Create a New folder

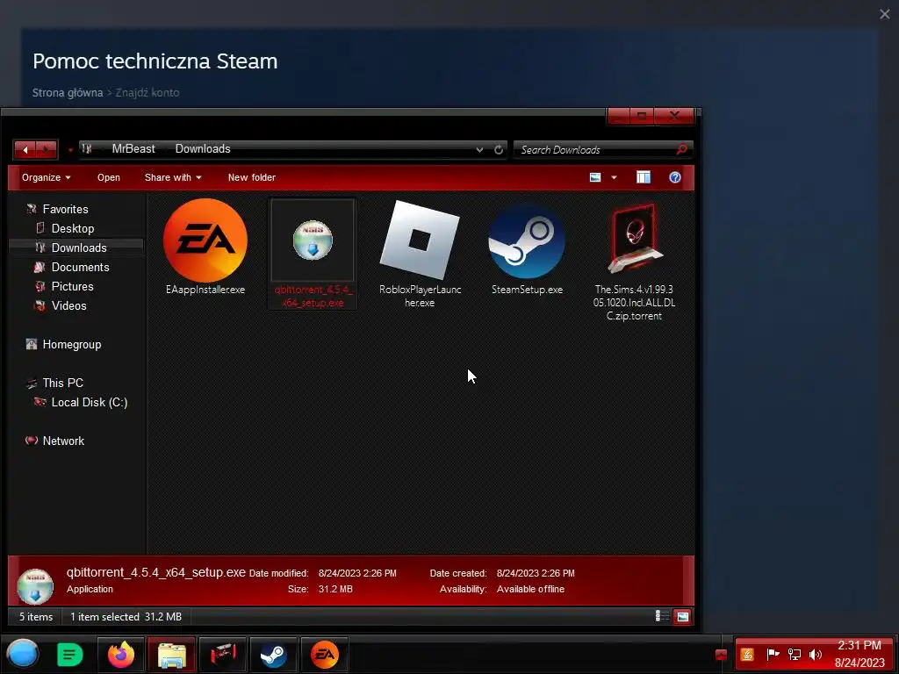(x=252, y=177)
